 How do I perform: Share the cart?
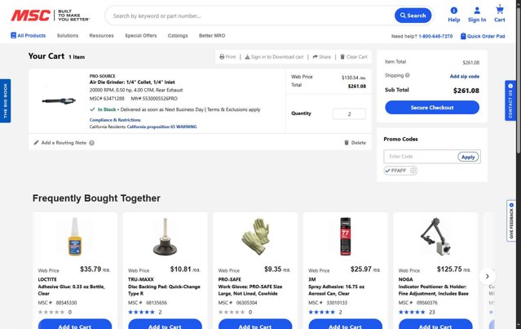320,57
